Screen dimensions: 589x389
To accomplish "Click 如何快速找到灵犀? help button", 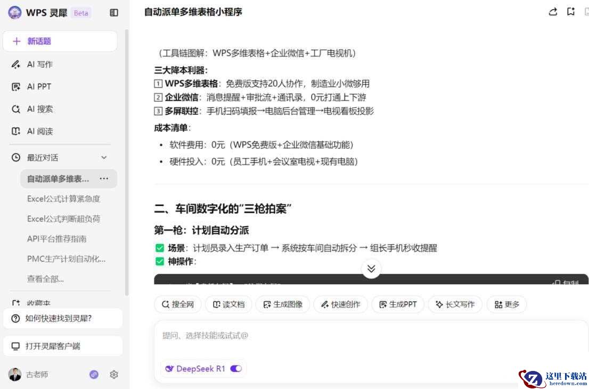I will [63, 318].
